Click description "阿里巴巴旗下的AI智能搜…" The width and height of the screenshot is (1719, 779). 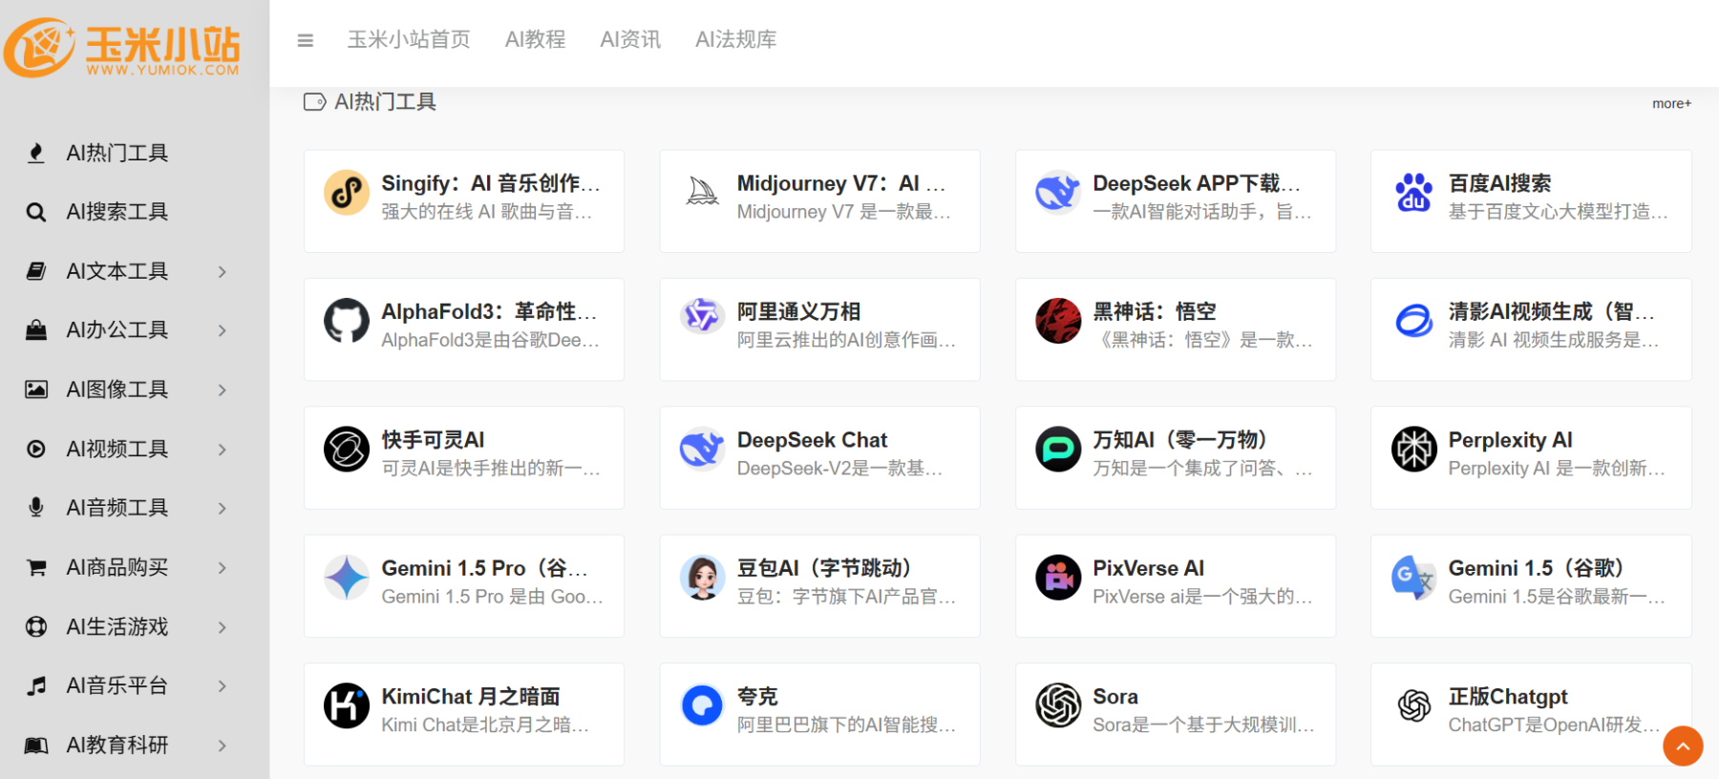pyautogui.click(x=846, y=725)
